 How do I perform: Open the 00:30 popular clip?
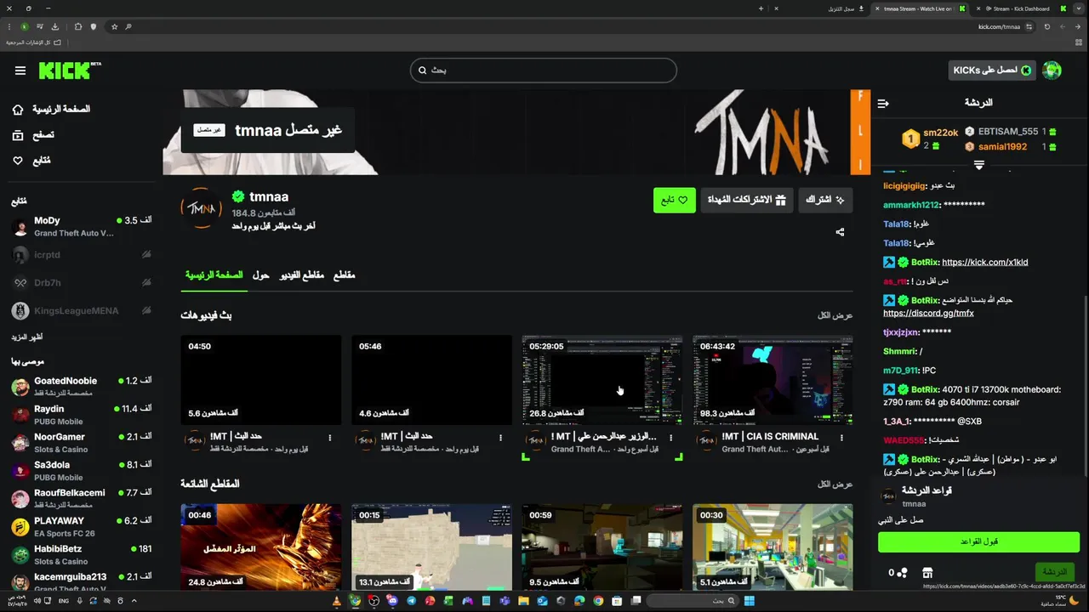click(773, 547)
